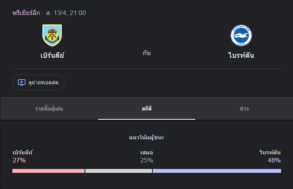Click the 25% draw percentage

coord(147,160)
